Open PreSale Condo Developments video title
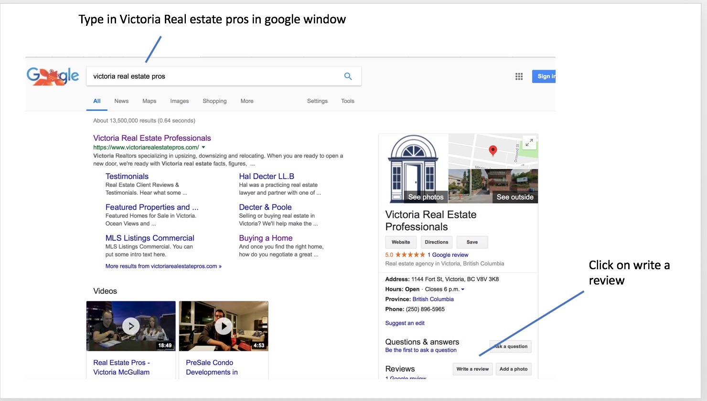This screenshot has width=707, height=401. pyautogui.click(x=212, y=368)
